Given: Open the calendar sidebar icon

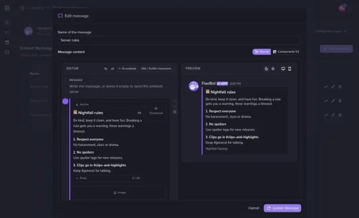Looking at the screenshot, I should pos(7,42).
